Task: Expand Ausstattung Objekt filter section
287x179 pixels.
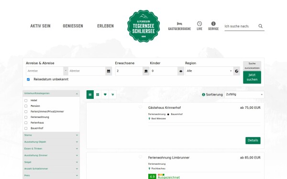Action: 51,142
